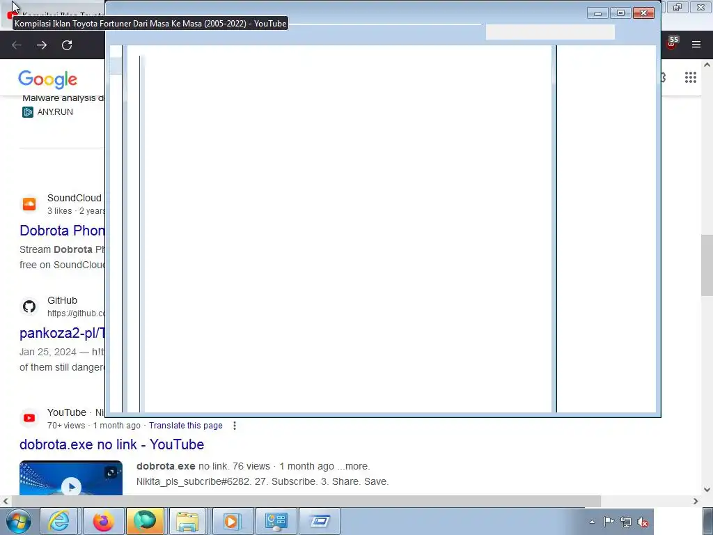Click the ANY.RUN site name text

(55, 112)
